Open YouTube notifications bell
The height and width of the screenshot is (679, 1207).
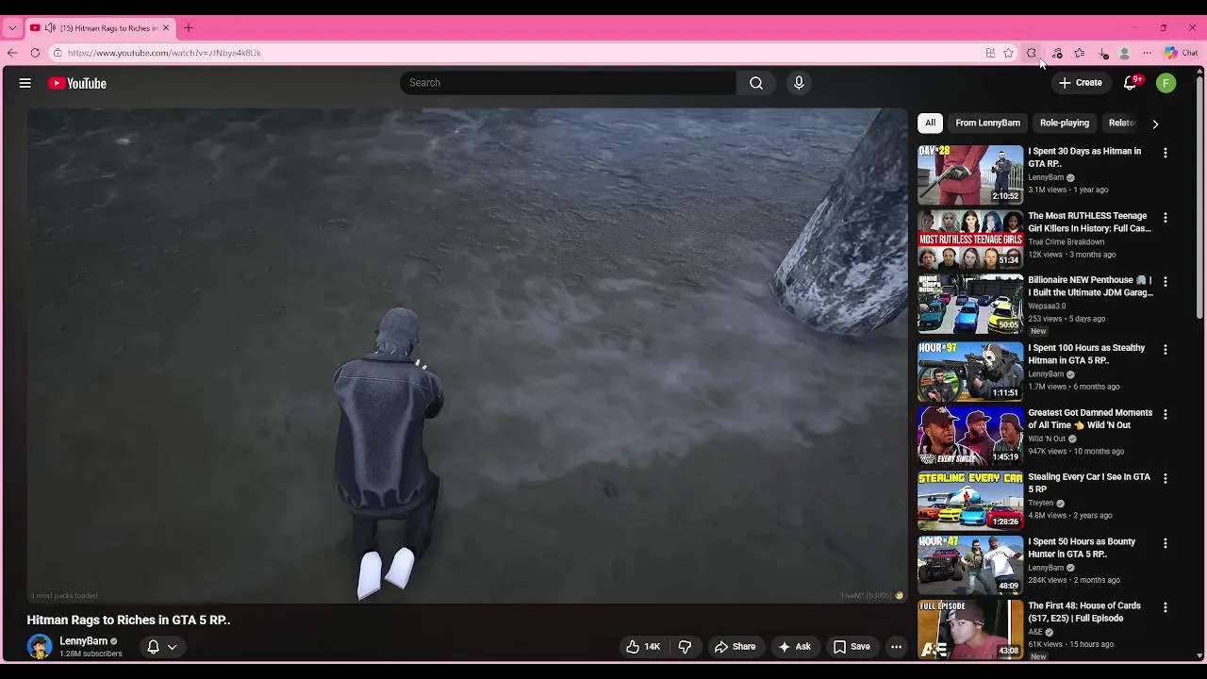tap(1130, 83)
